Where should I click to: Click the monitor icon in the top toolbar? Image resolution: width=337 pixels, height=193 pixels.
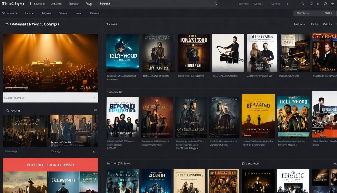(311, 4)
